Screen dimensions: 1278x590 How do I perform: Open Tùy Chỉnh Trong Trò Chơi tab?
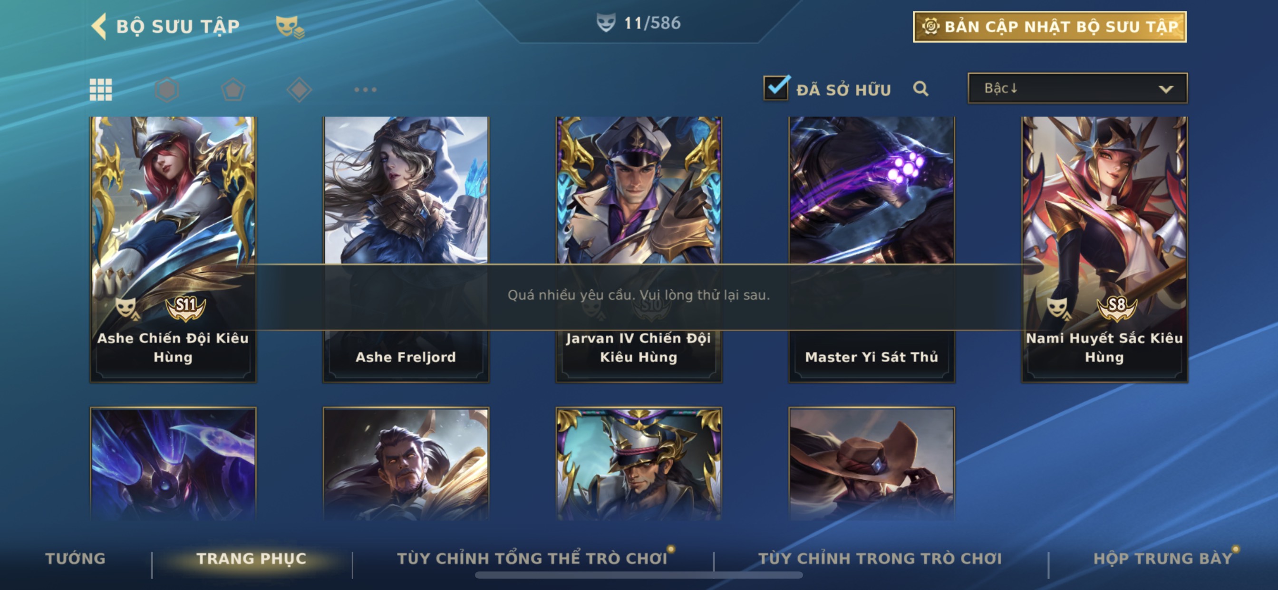pos(880,558)
